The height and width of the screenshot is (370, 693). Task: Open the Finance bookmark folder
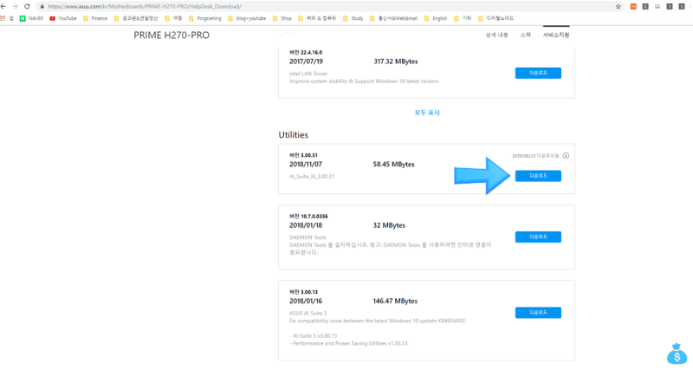click(95, 18)
